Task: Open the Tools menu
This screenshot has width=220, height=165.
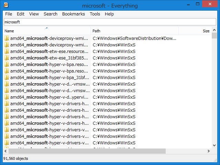Action: (x=95, y=14)
